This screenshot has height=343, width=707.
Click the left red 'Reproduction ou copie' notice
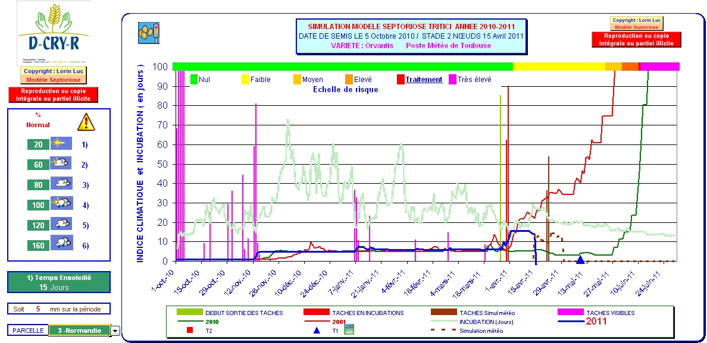(54, 95)
